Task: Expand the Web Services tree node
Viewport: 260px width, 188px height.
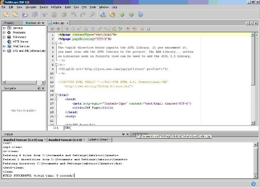Action: click(4, 46)
